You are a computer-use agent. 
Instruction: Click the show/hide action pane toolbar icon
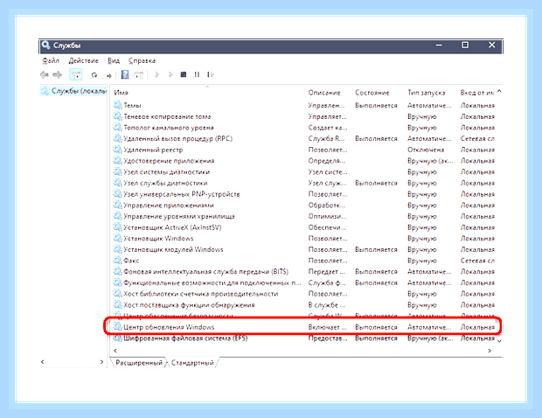[x=139, y=74]
